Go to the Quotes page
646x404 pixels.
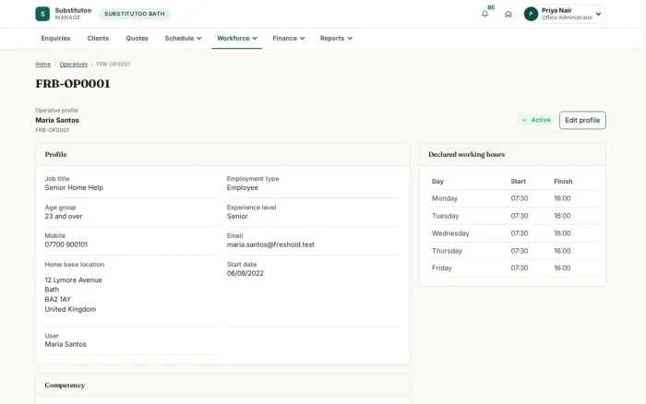tap(137, 39)
